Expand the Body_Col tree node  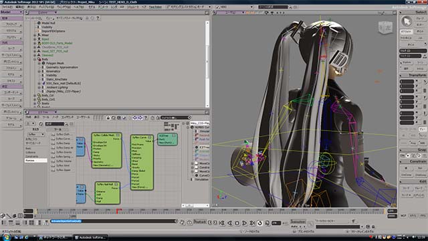point(35,95)
